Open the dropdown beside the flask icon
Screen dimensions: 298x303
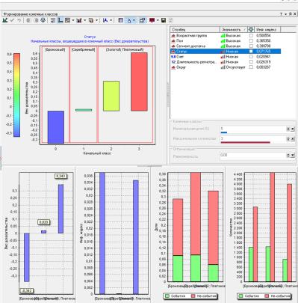134,21
